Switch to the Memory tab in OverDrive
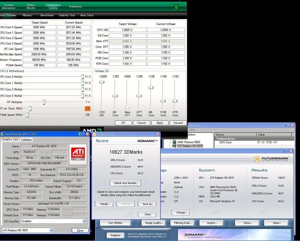300x241 pixels. point(27,15)
